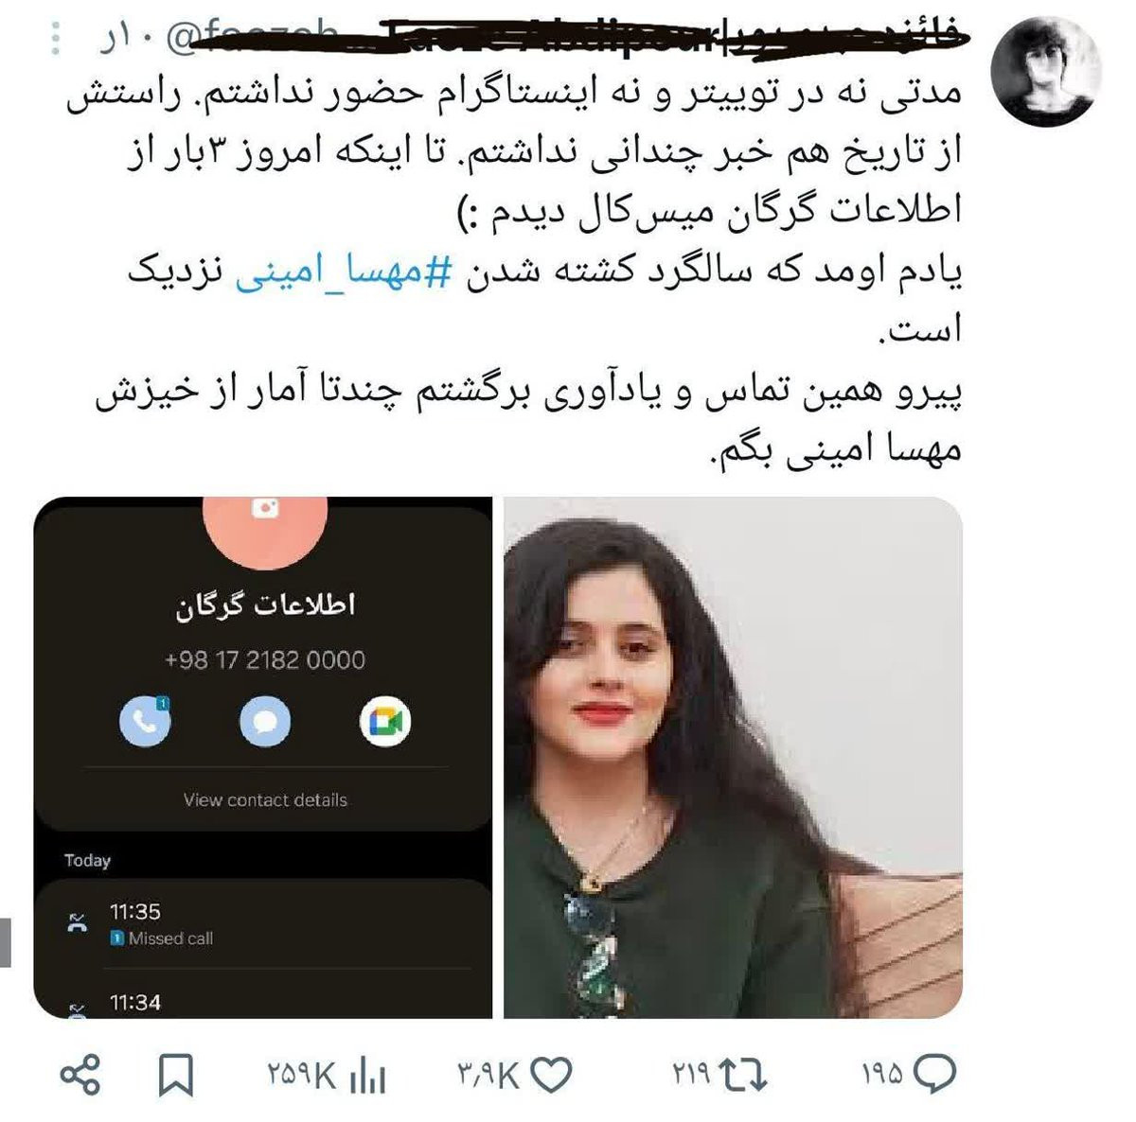Tap the message bubble icon in contact card
The height and width of the screenshot is (1122, 1136).
(x=265, y=723)
